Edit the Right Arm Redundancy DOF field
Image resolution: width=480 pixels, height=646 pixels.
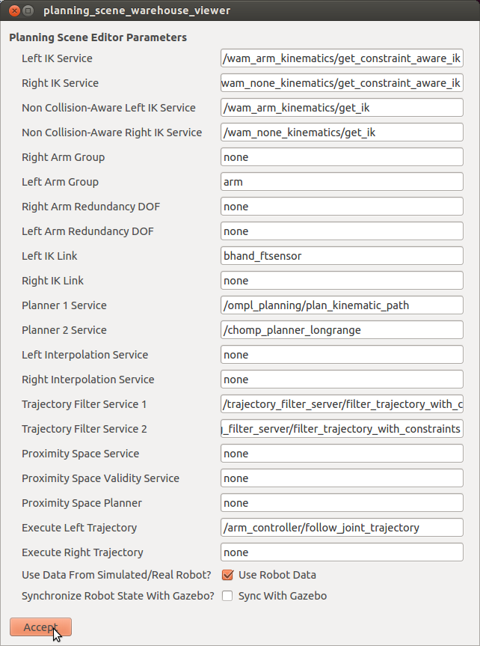point(342,207)
